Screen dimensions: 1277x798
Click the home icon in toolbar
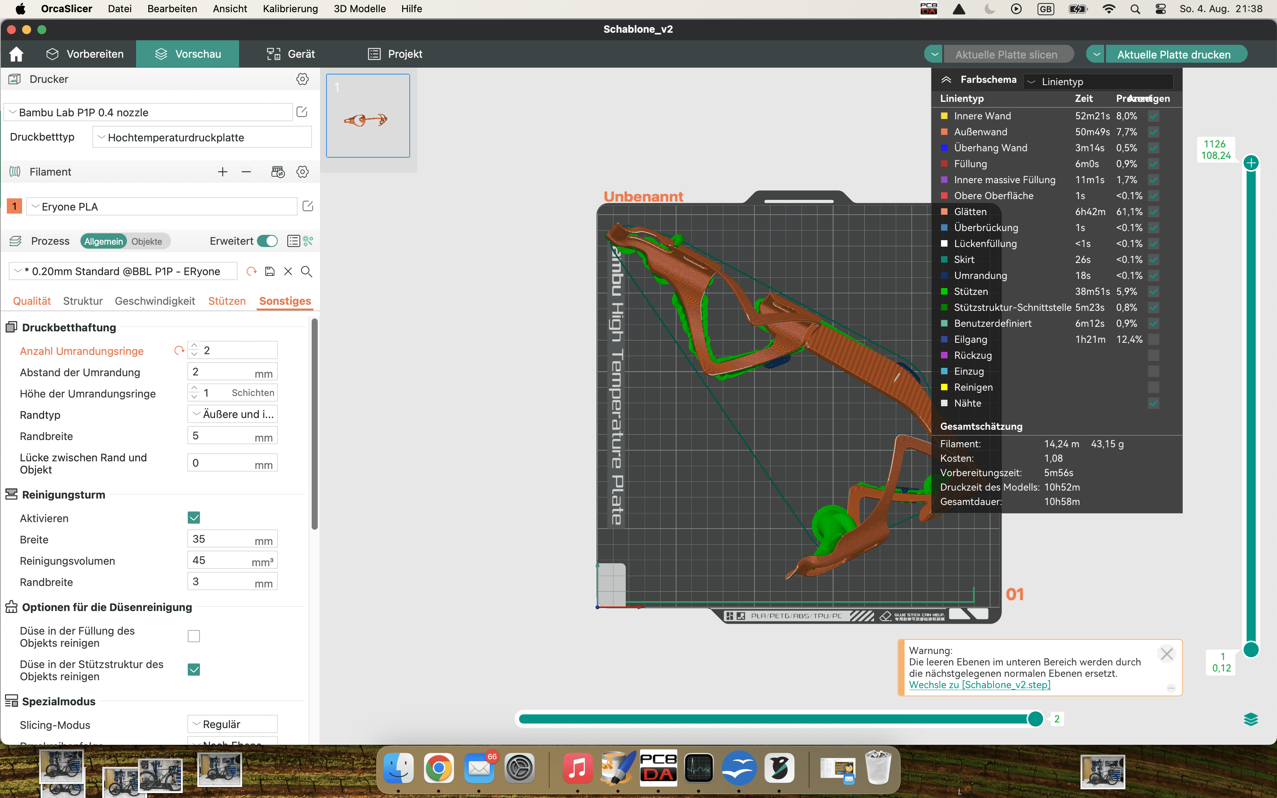(x=16, y=54)
